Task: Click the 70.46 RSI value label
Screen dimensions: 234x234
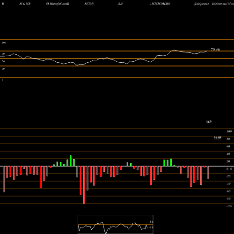Action: tap(215, 50)
